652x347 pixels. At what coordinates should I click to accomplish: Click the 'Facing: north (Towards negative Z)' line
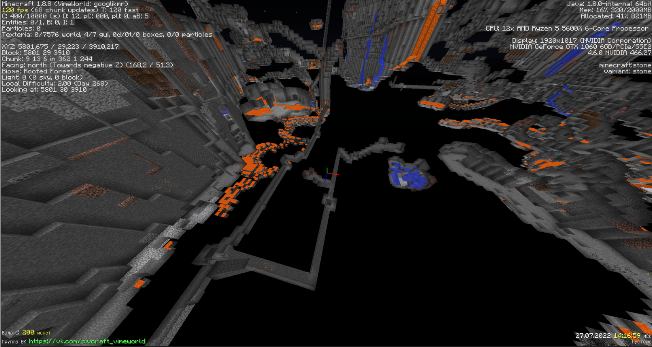(x=87, y=65)
